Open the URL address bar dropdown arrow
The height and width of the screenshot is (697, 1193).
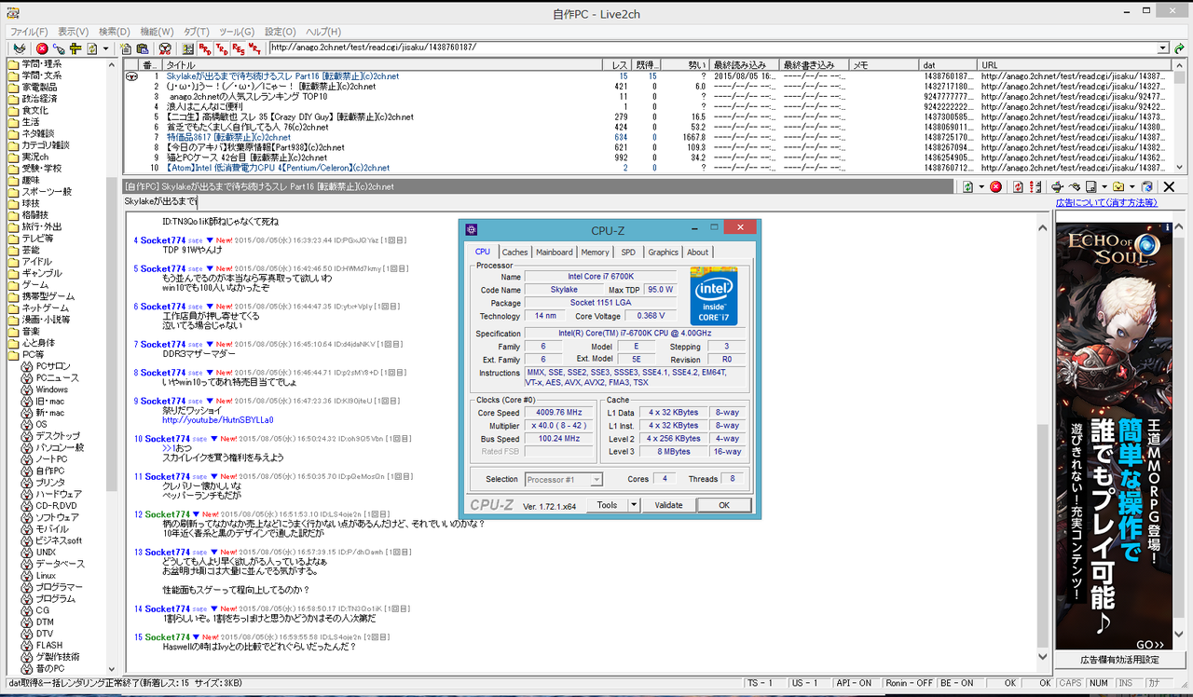tap(1162, 48)
